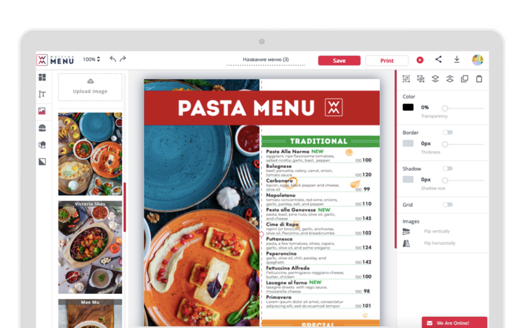
Task: Undo the last action
Action: (x=113, y=59)
